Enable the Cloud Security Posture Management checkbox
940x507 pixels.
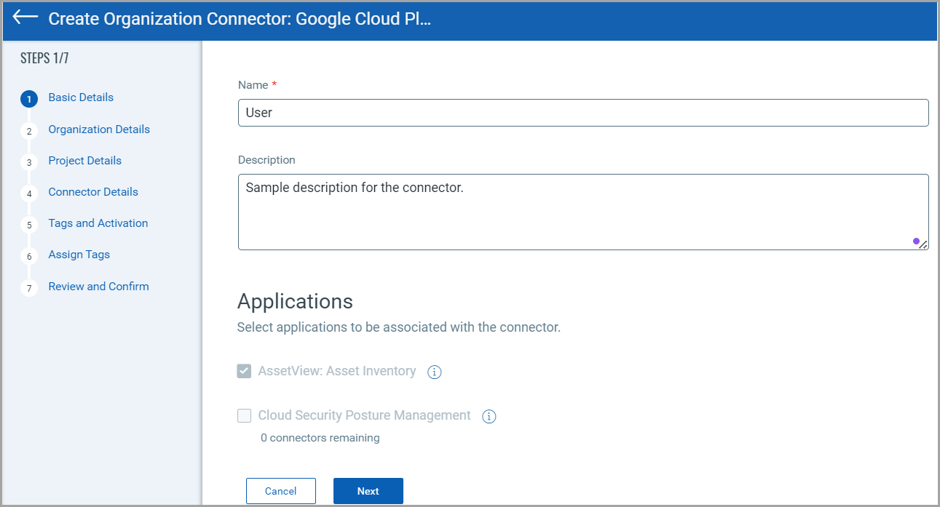244,415
